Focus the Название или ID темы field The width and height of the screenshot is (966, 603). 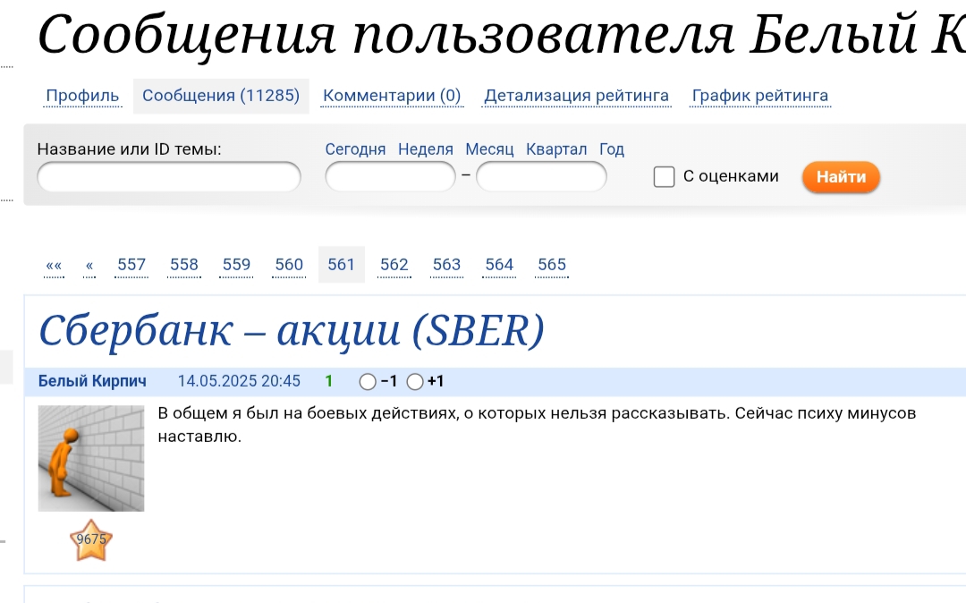[x=169, y=177]
